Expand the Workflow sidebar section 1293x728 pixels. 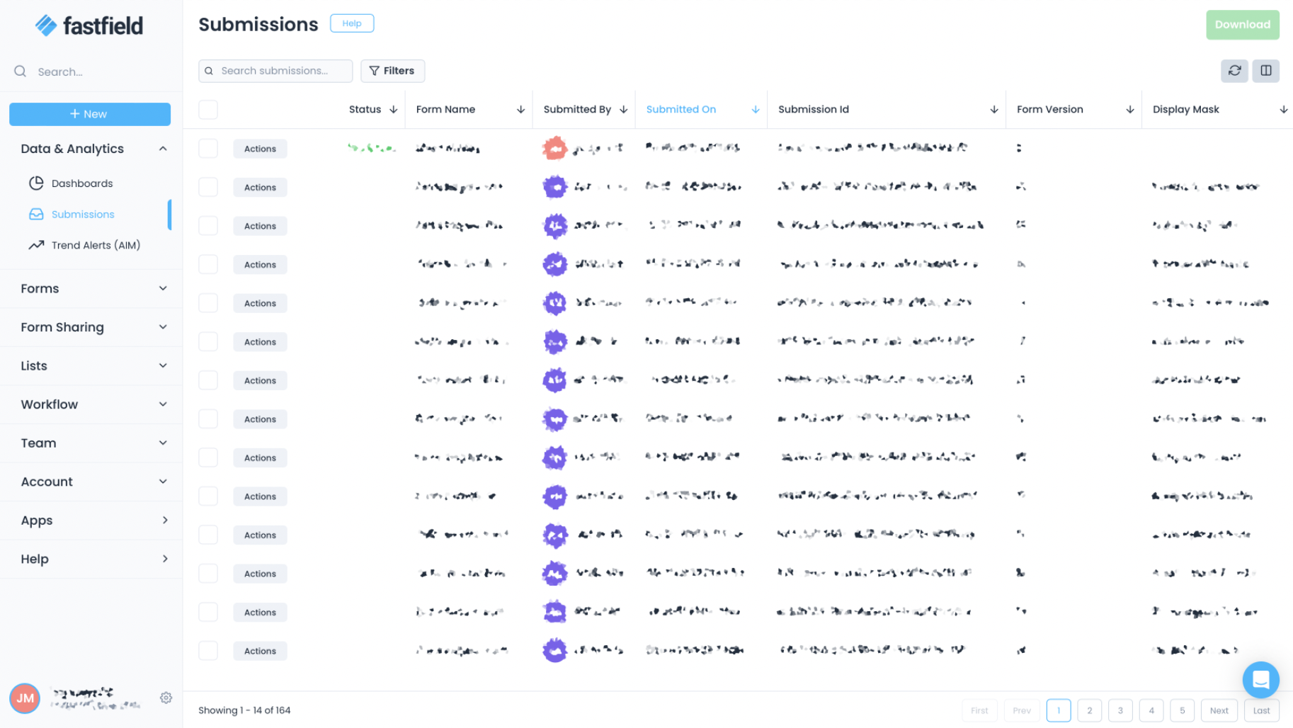(x=91, y=404)
